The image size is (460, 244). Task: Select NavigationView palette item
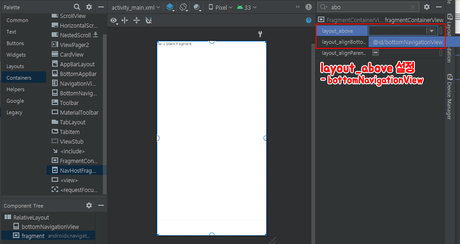tap(75, 83)
